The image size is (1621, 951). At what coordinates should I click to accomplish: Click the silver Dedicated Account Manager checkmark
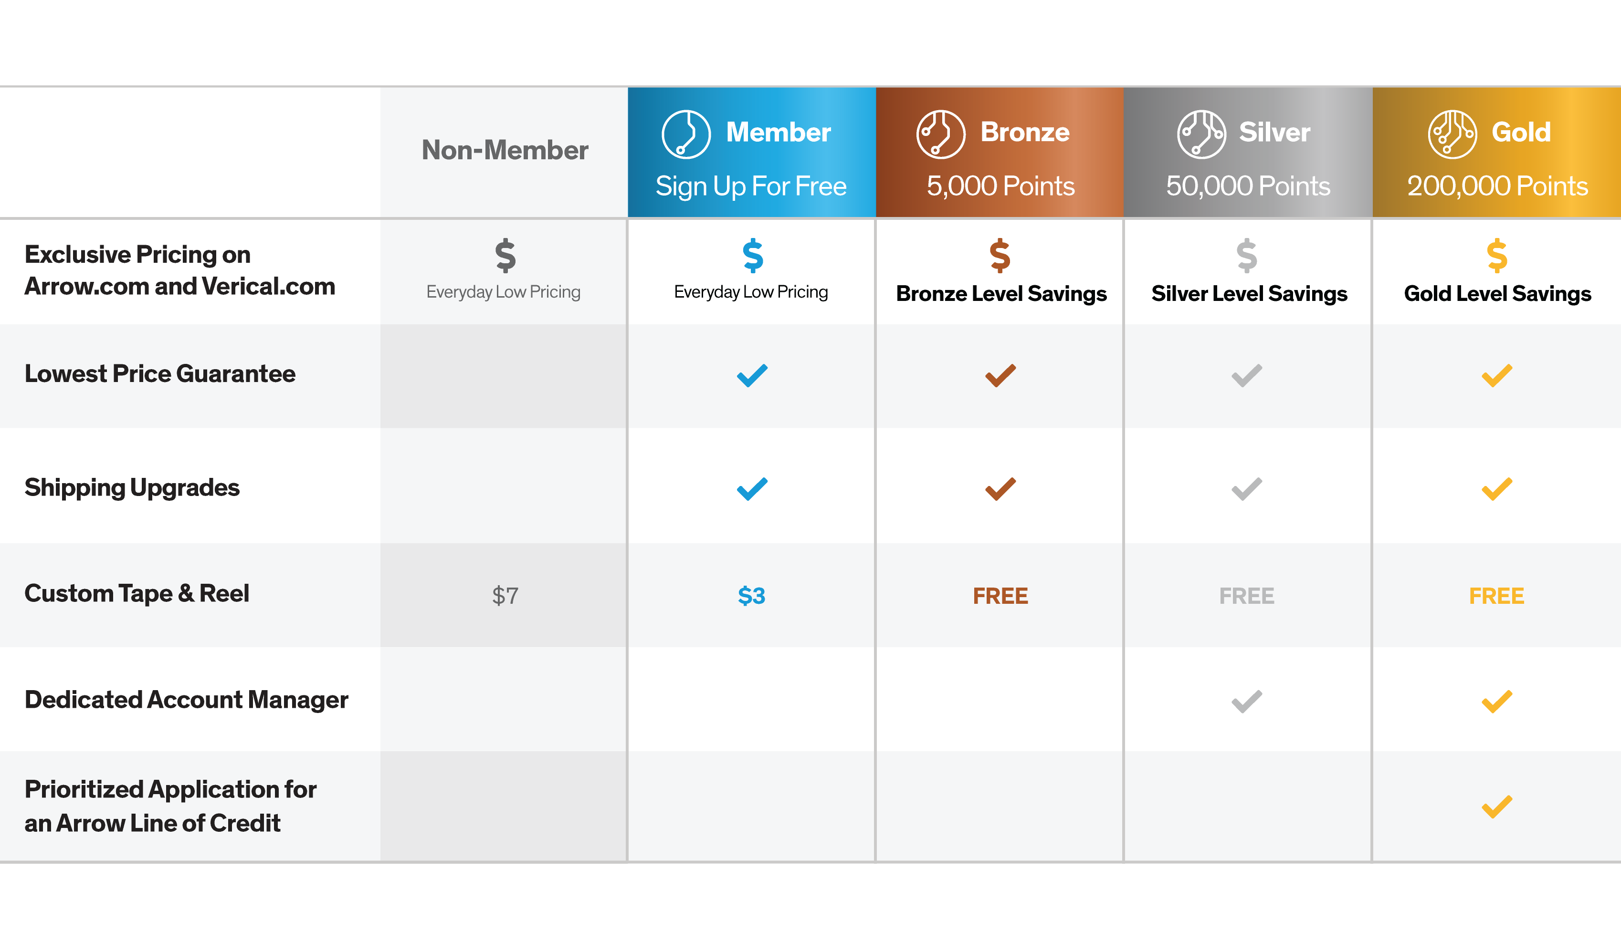(1247, 701)
